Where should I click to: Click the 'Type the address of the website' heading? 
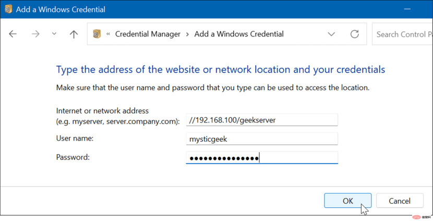(220, 69)
